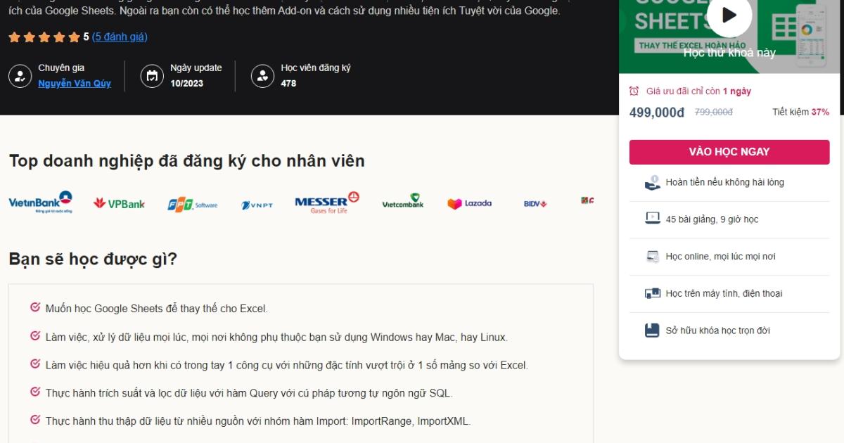Click the refund hand icon beside Hoàn tiền
The image size is (844, 443).
(651, 181)
